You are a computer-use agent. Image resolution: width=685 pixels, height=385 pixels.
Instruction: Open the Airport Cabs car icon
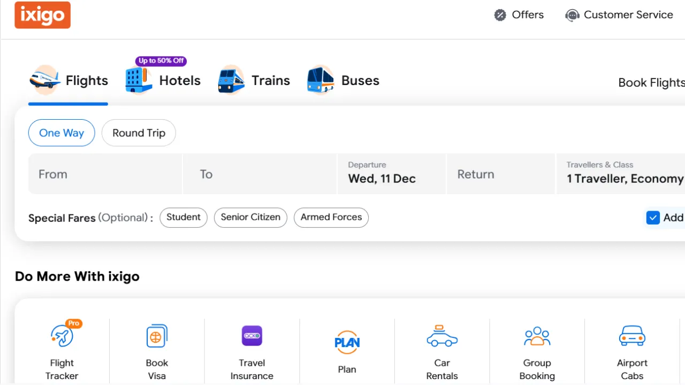coord(632,336)
